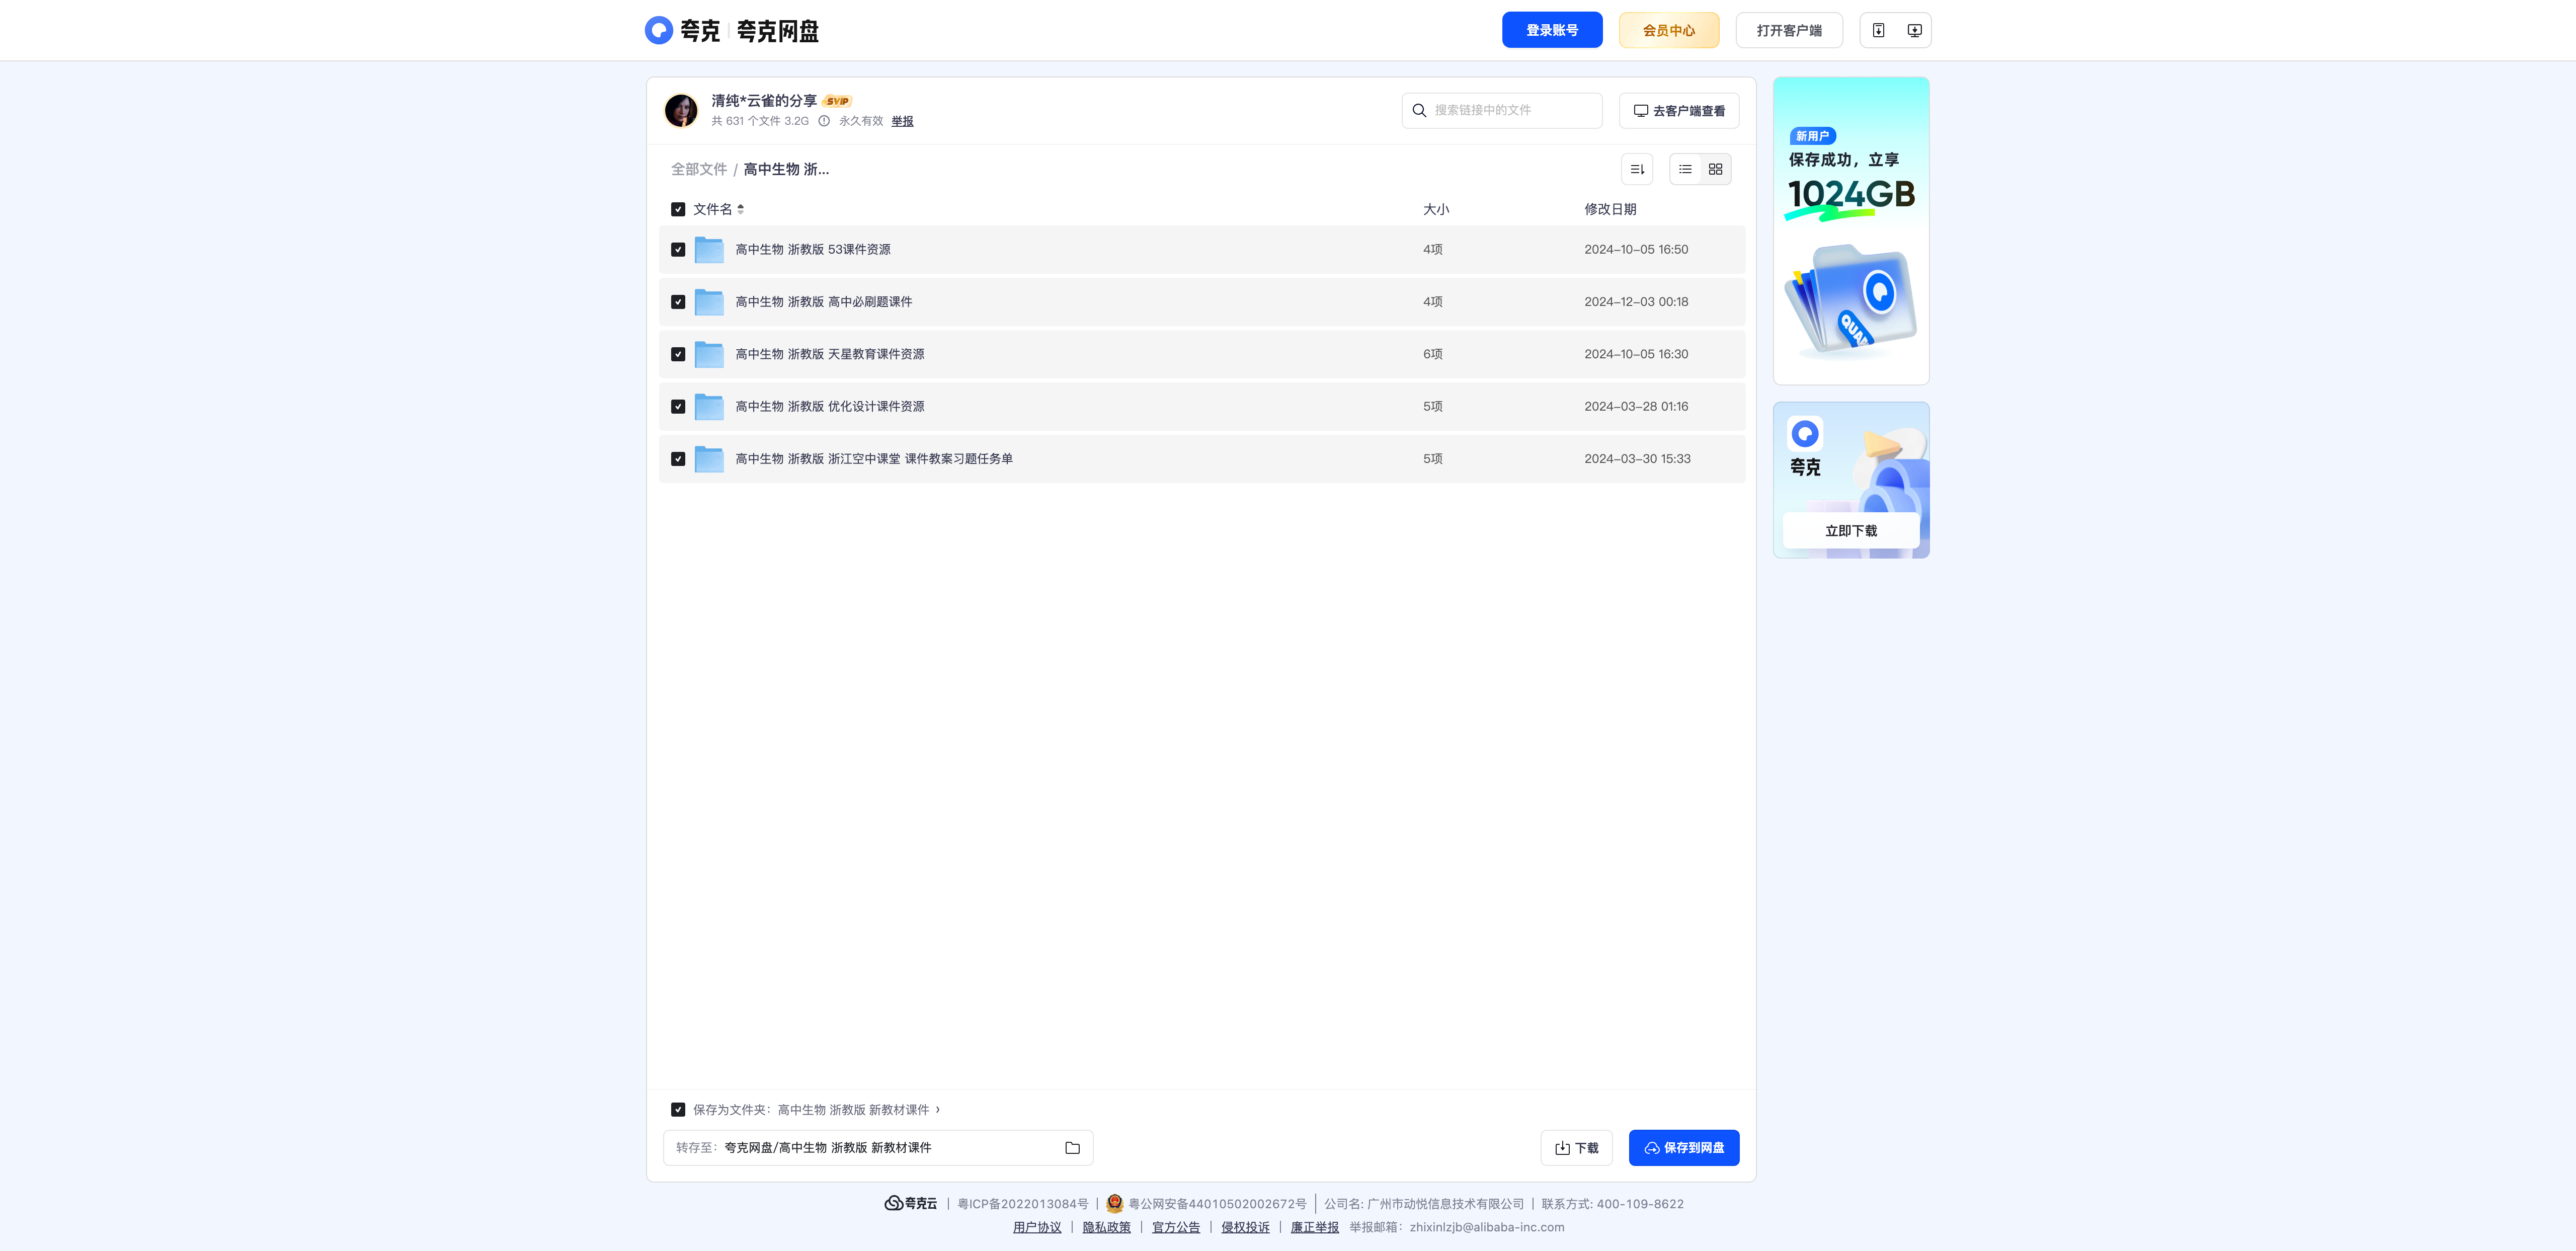
Task: Click 保存到网盘 button
Action: pos(1684,1148)
